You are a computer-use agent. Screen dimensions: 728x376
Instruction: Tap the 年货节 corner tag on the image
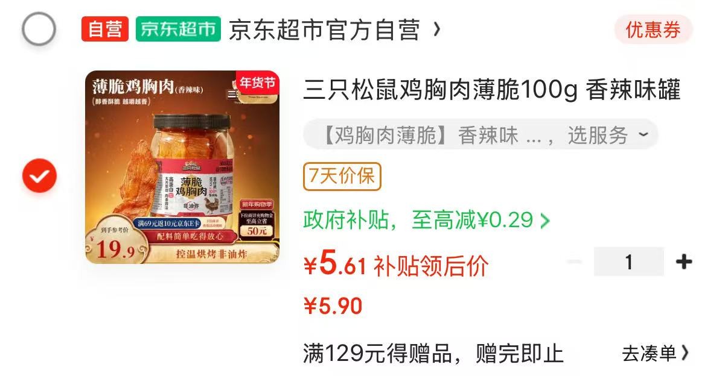pos(258,83)
